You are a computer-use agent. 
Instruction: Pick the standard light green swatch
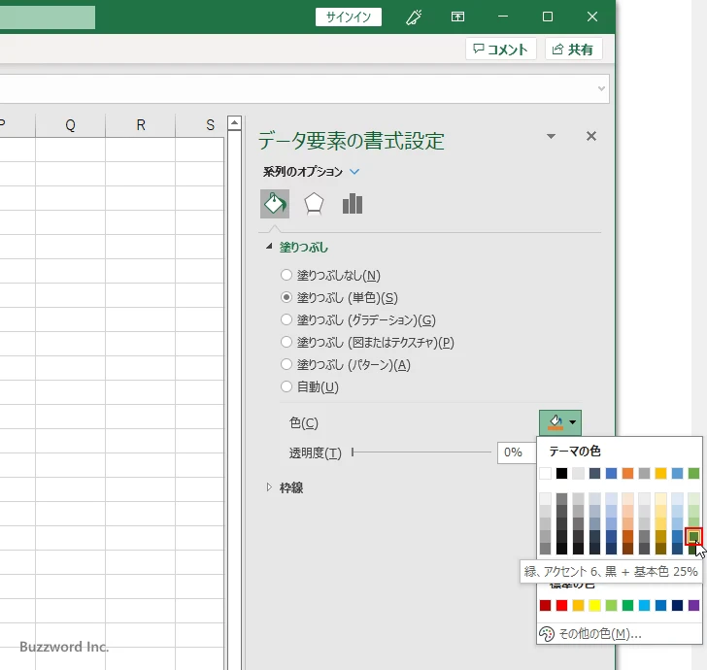612,605
